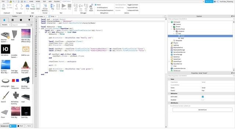Click the Step Into debugger icon
Screen dimensions: 235x132
[x=76, y=7]
